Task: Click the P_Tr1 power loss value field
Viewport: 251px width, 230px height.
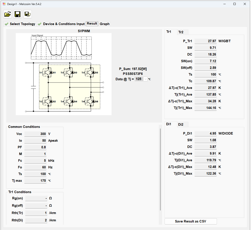Action: coord(206,41)
